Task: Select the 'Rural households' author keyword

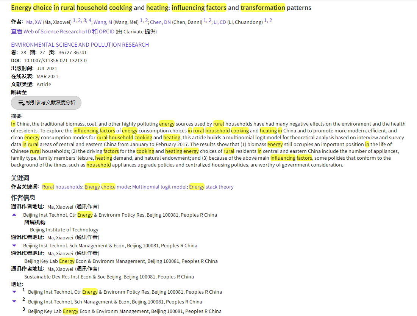Action: coord(62,187)
